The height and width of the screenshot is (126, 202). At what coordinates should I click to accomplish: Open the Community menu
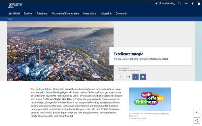point(122,13)
